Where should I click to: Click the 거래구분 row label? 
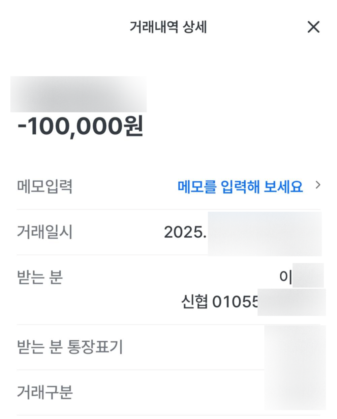point(45,392)
